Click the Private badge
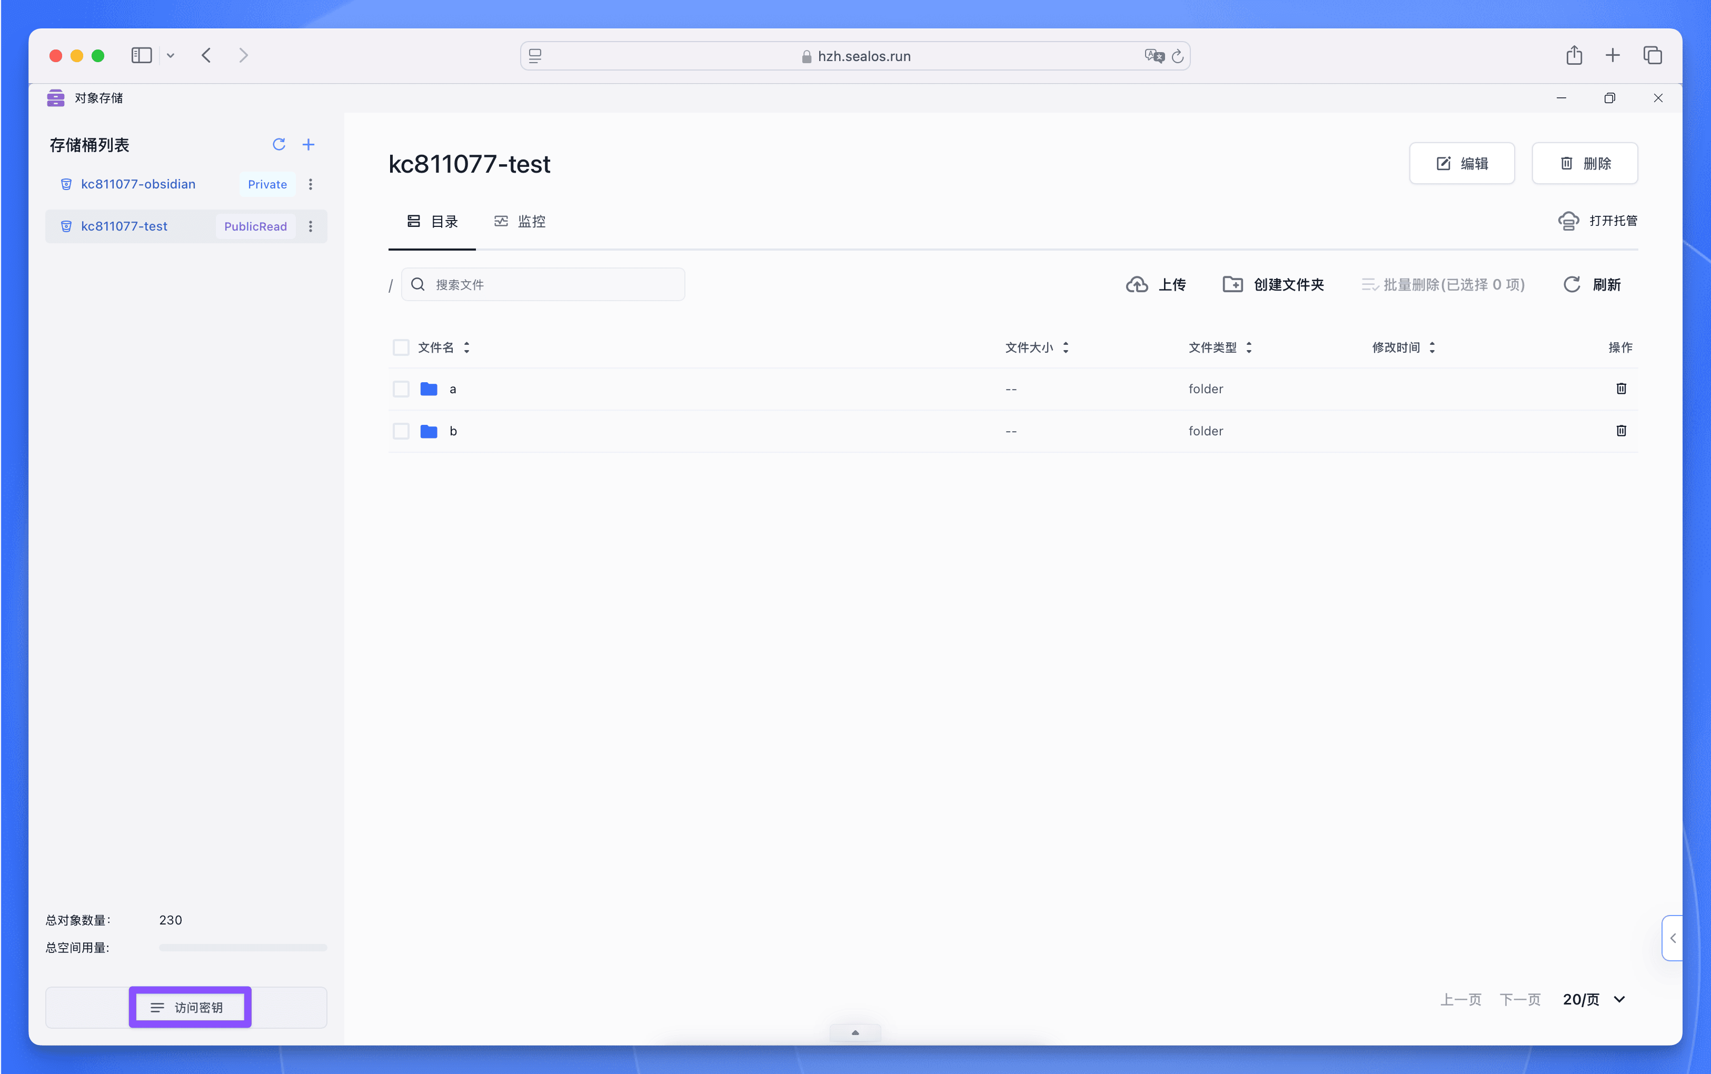The image size is (1711, 1074). click(267, 185)
